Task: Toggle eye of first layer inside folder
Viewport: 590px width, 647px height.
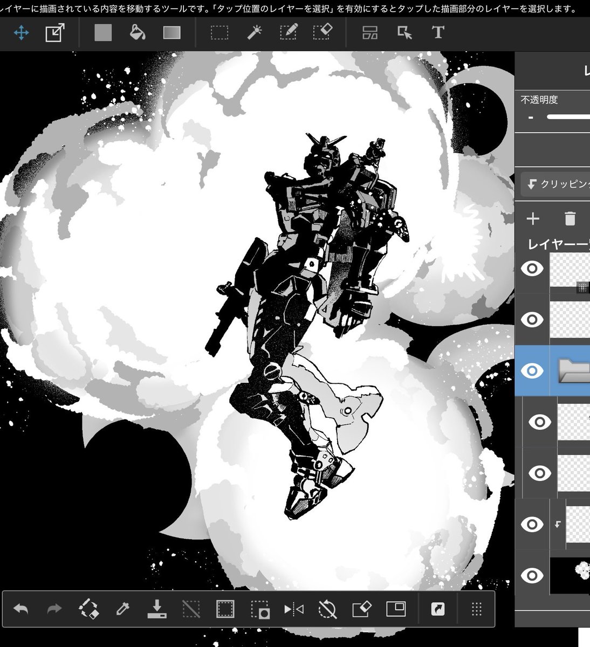Action: coord(540,422)
